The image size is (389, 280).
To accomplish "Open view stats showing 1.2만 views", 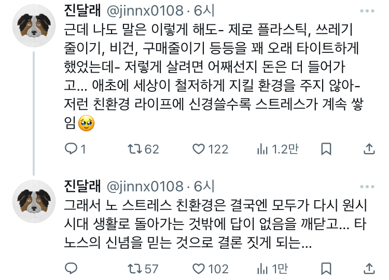I will [x=262, y=149].
